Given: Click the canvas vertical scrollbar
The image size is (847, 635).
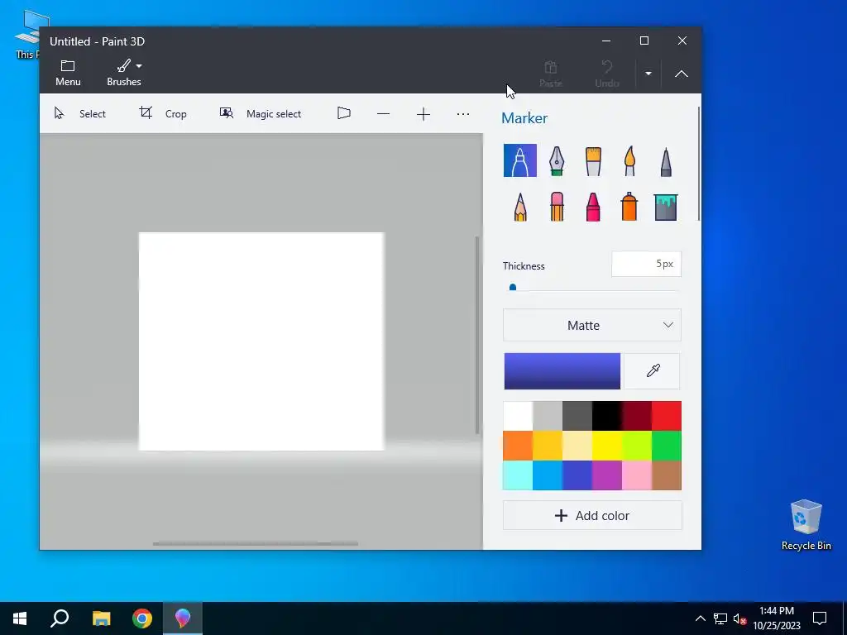Looking at the screenshot, I should click(x=477, y=335).
